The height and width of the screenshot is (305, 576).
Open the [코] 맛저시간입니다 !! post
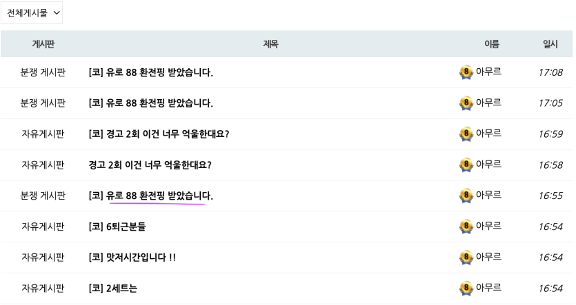(x=132, y=257)
